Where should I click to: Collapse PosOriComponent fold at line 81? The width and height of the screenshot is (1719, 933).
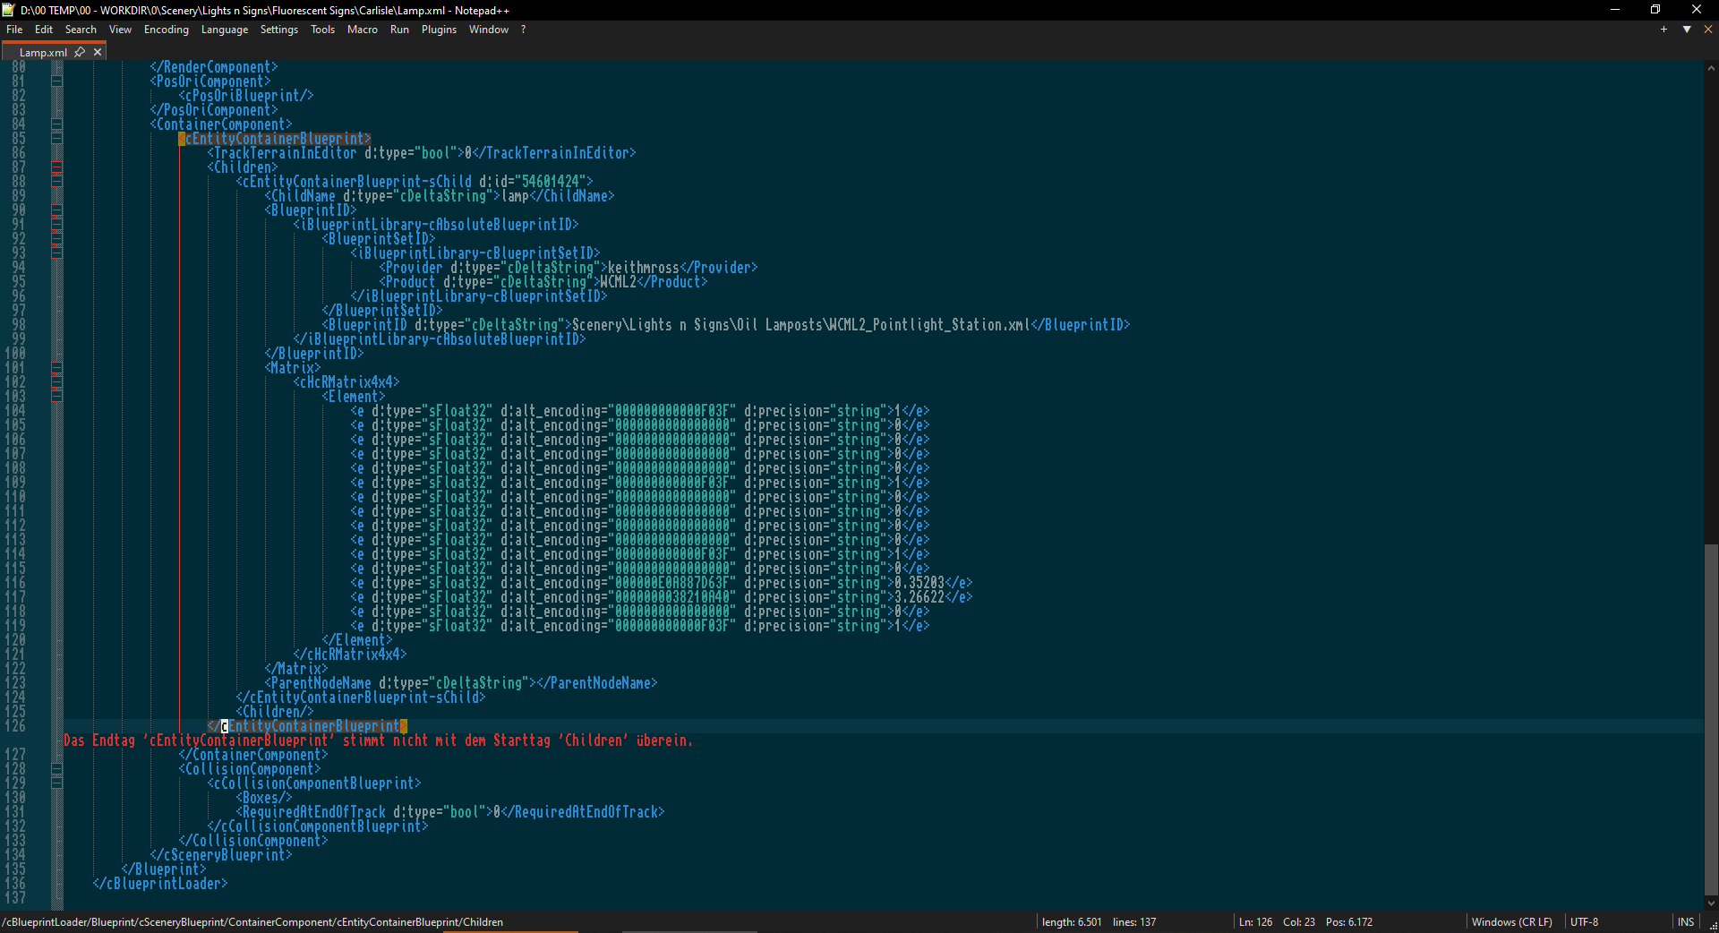[57, 81]
